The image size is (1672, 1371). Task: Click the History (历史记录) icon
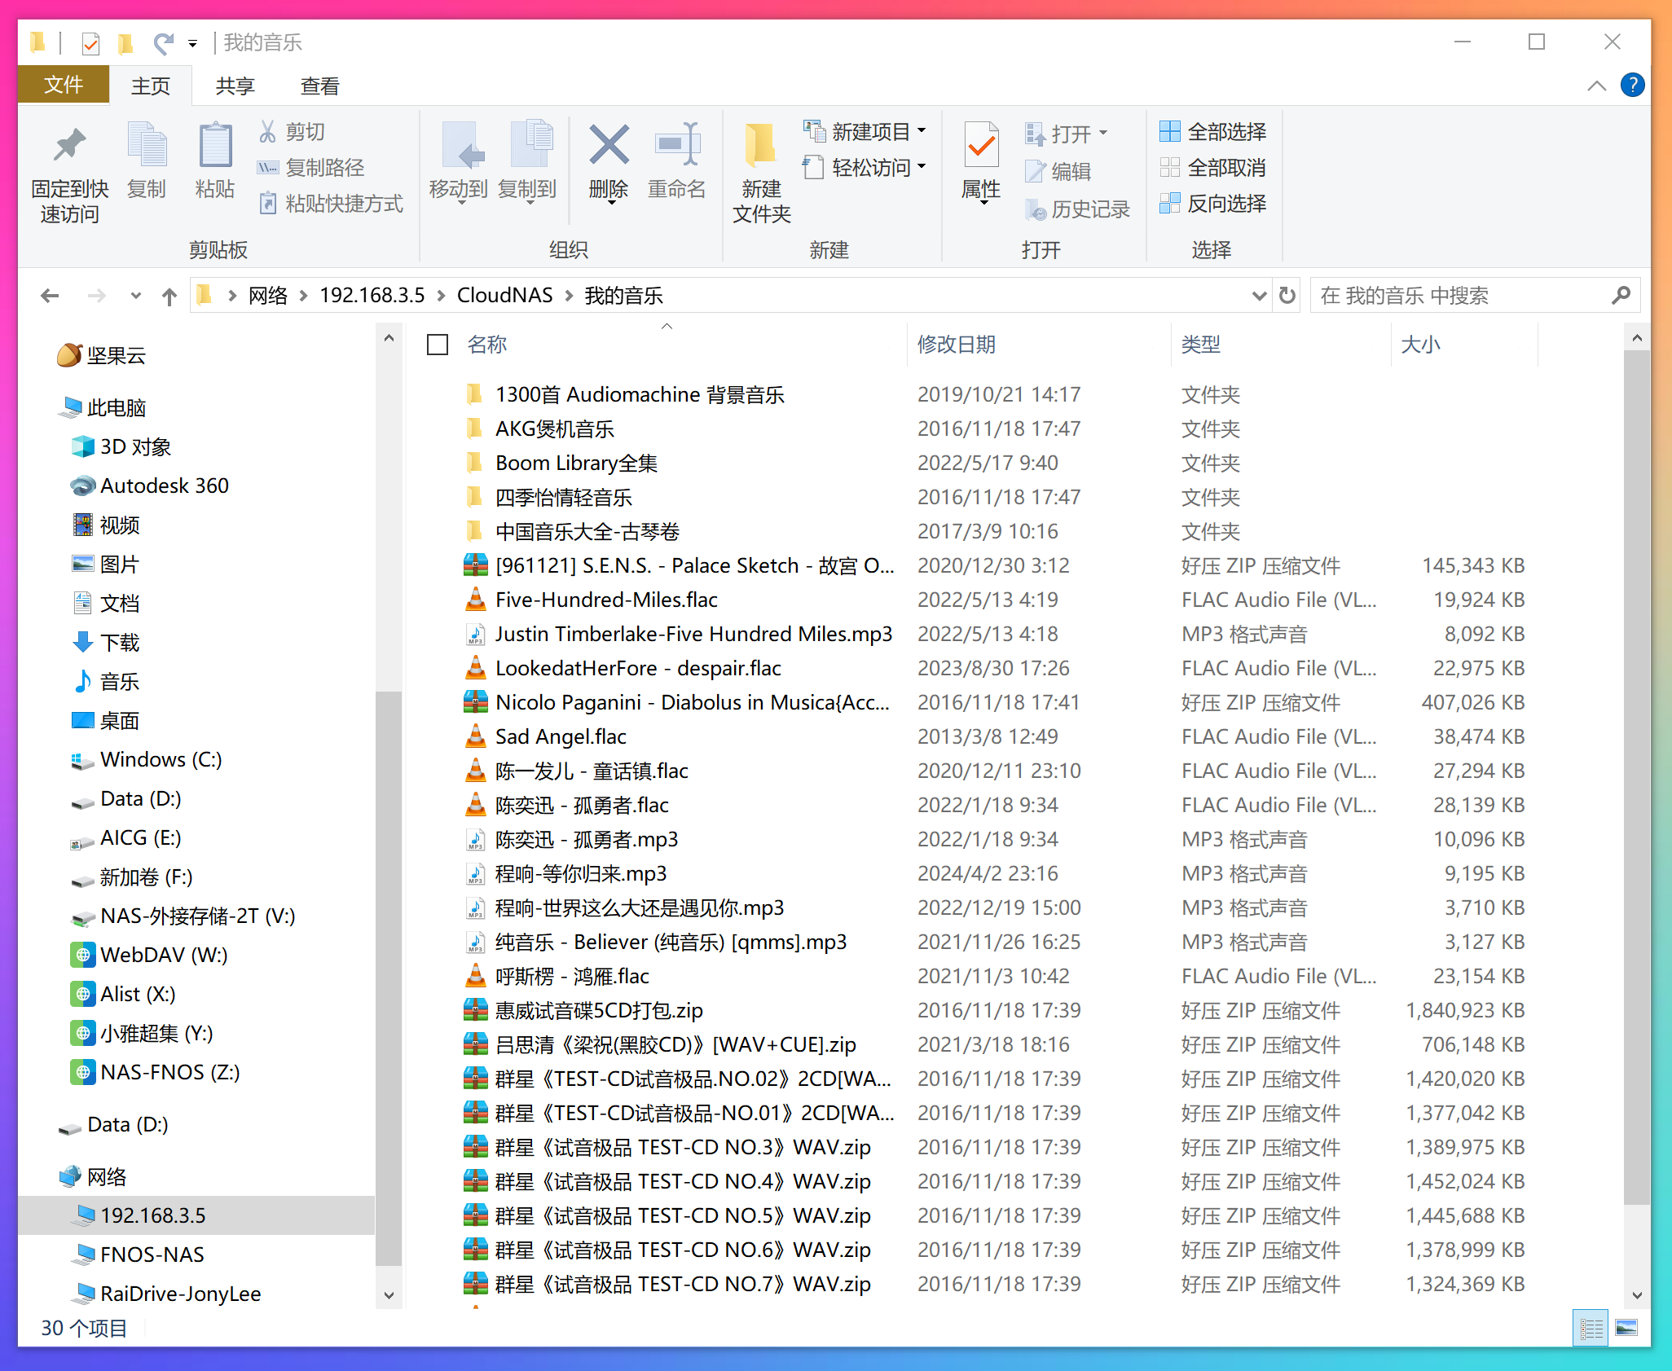point(1079,209)
